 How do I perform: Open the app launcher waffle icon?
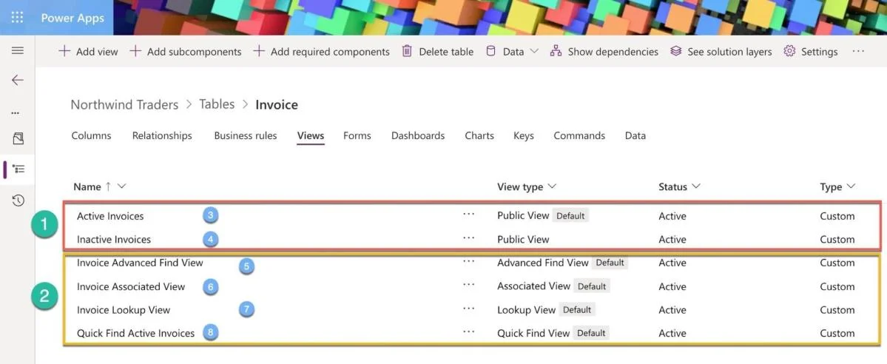click(x=18, y=18)
